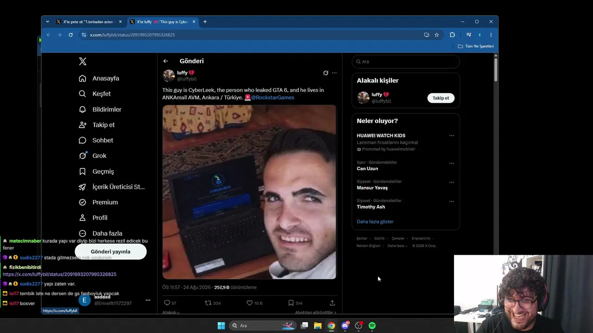Viewport: 593px width, 333px height.
Task: Close the X'te pete browser tab
Action: tap(120, 22)
